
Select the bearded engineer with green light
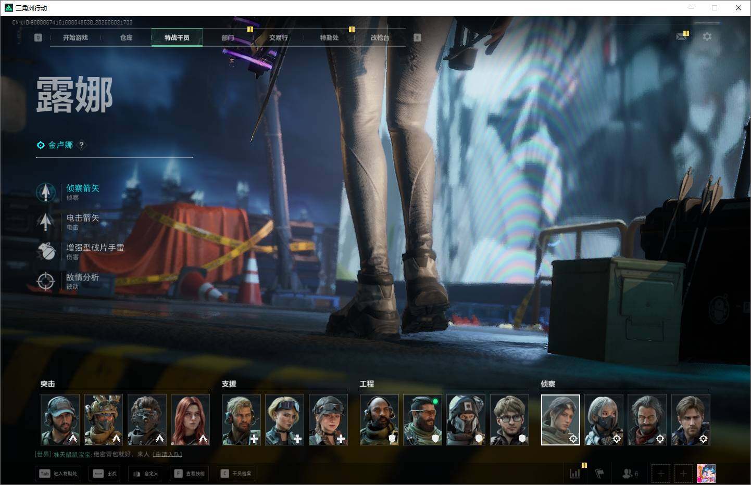(423, 420)
